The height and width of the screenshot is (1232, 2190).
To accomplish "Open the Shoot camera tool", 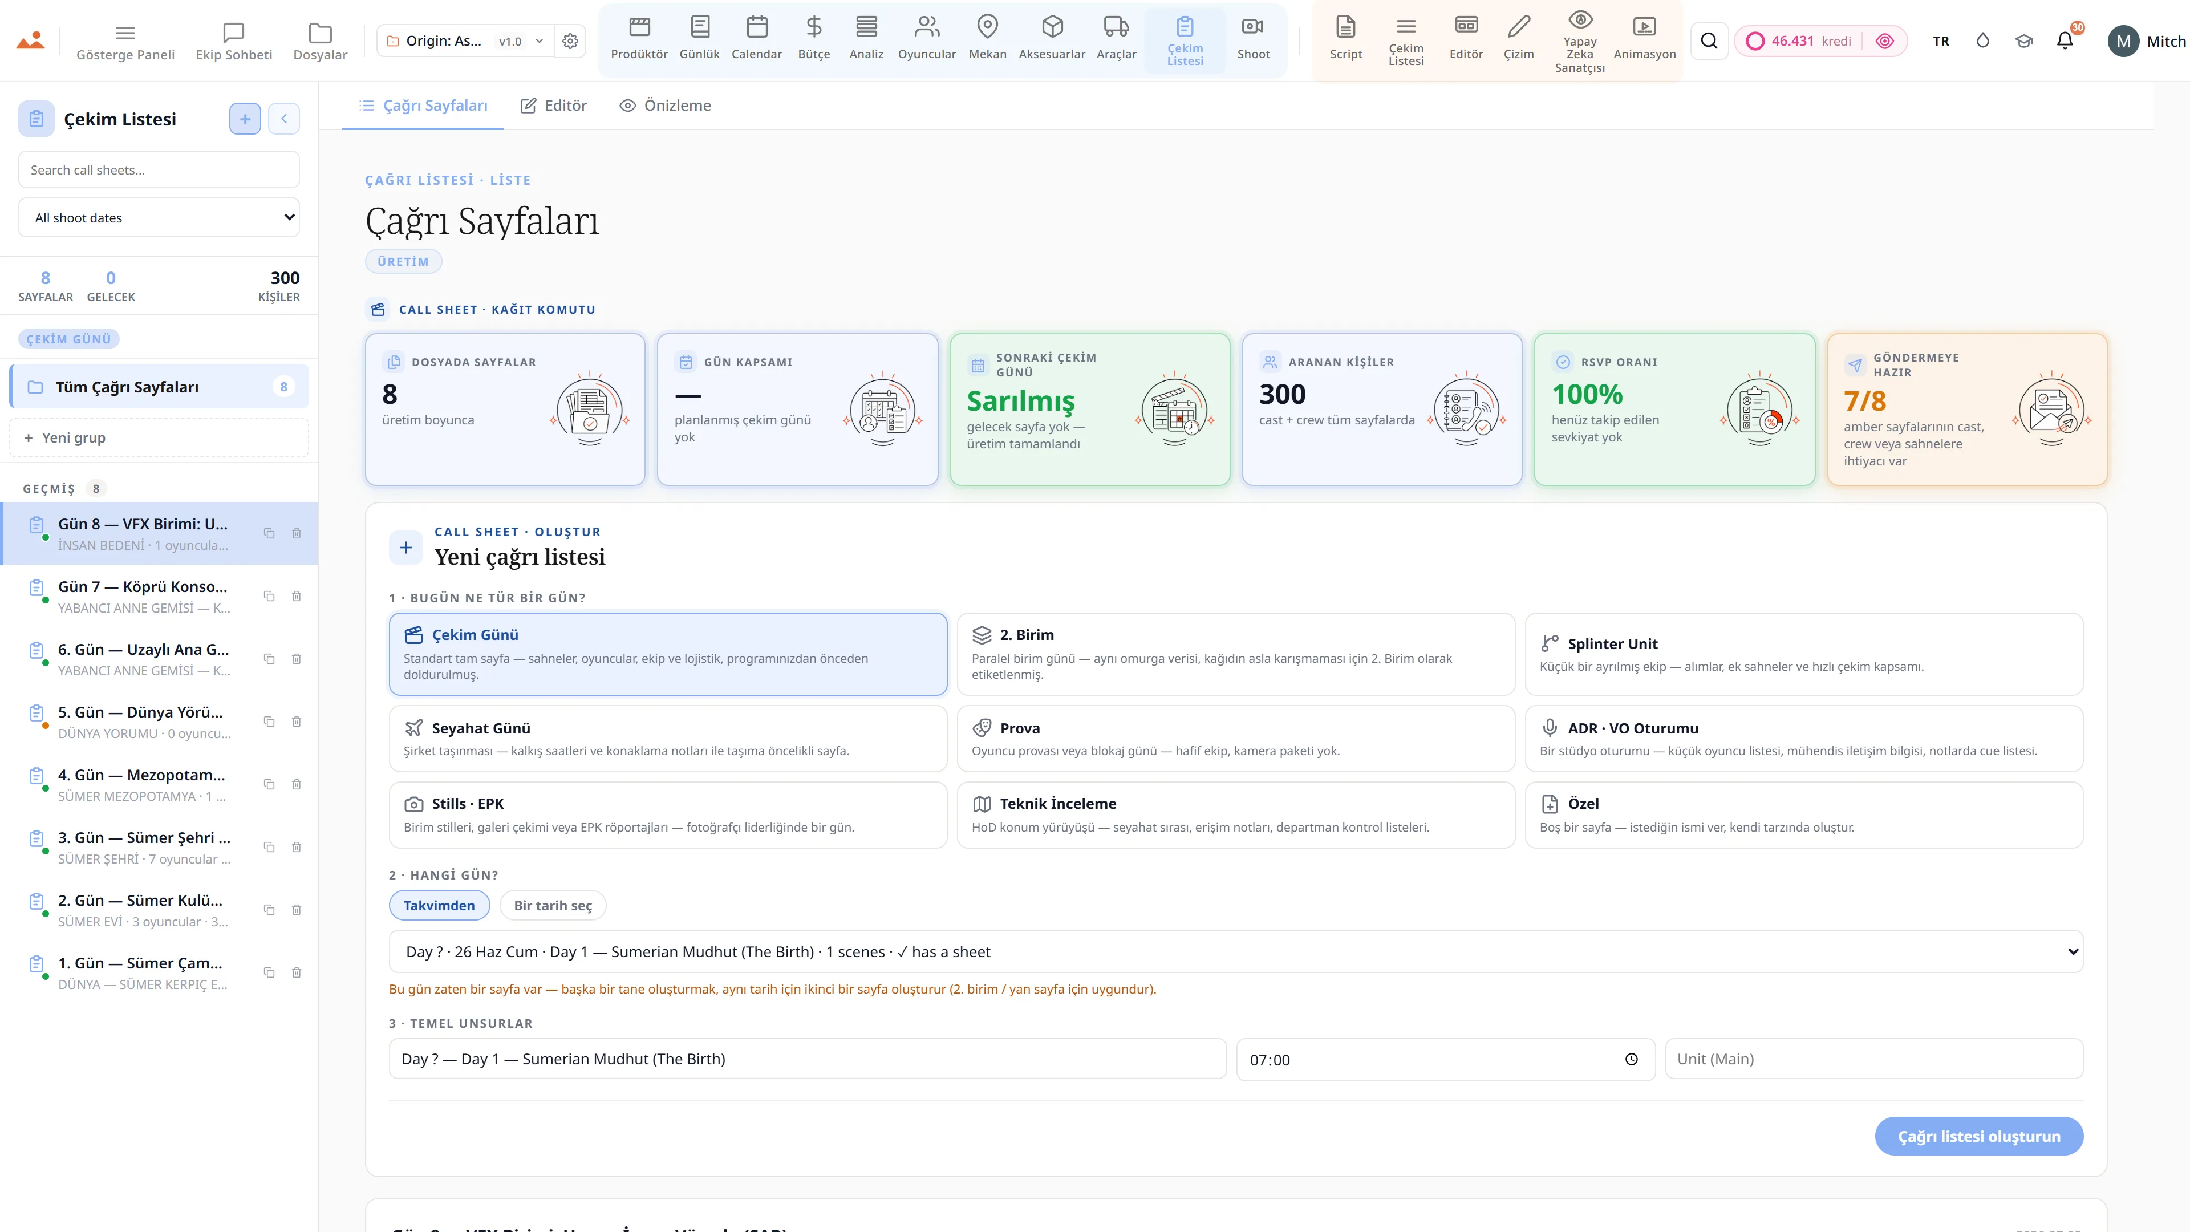I will click(x=1253, y=38).
